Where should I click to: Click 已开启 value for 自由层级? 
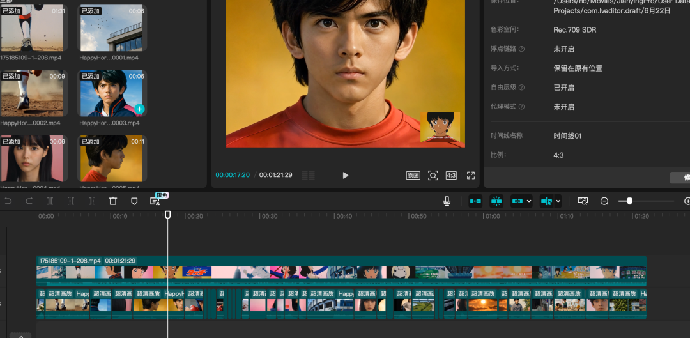563,88
